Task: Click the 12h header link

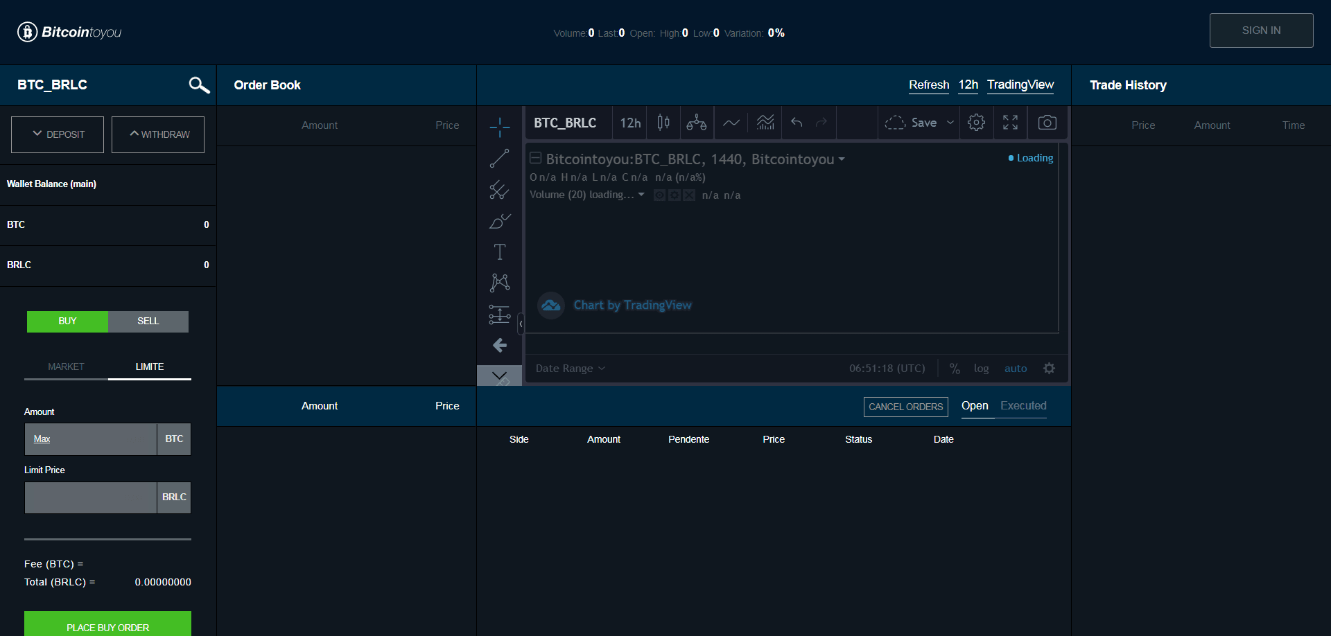Action: (x=968, y=85)
